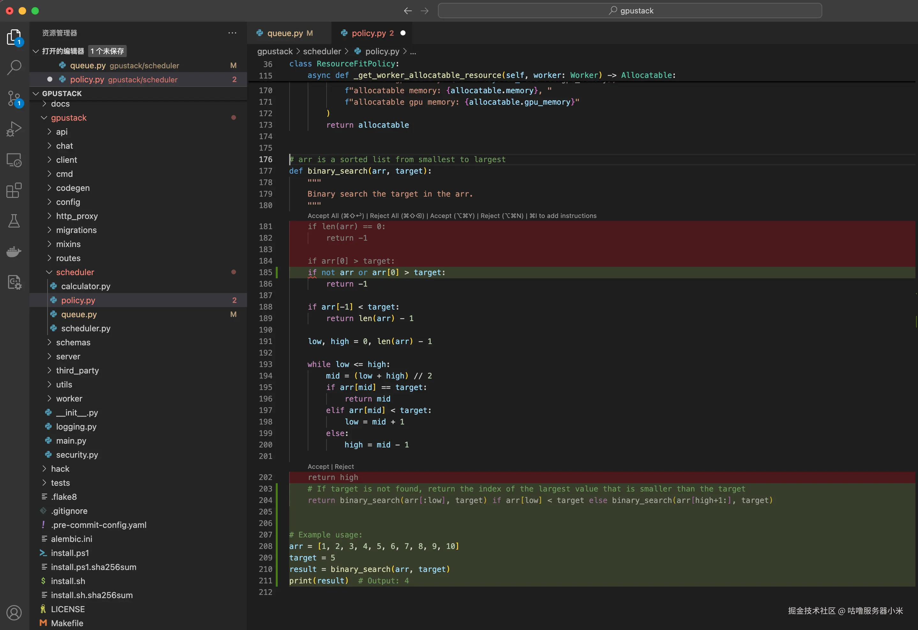The width and height of the screenshot is (918, 630).
Task: Open the Run and Debug view
Action: click(14, 129)
